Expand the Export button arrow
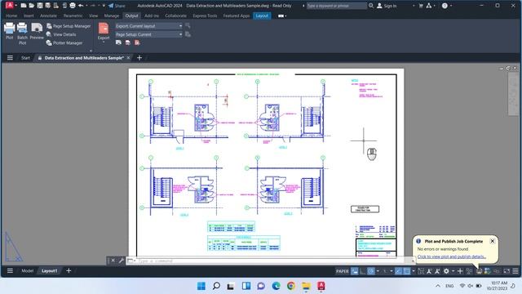This screenshot has width=522, height=294. click(104, 42)
